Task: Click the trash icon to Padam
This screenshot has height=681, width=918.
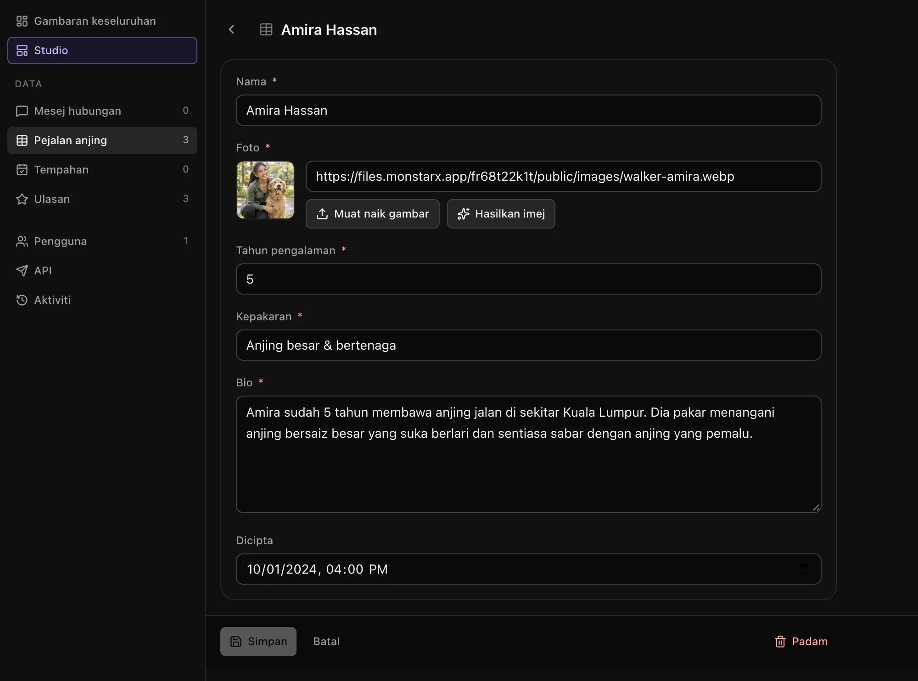Action: [x=780, y=642]
